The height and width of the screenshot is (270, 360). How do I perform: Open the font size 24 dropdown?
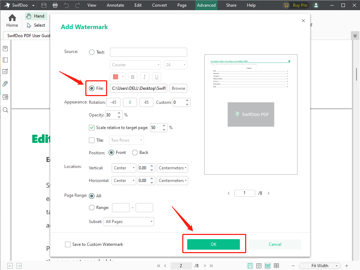tap(176, 65)
